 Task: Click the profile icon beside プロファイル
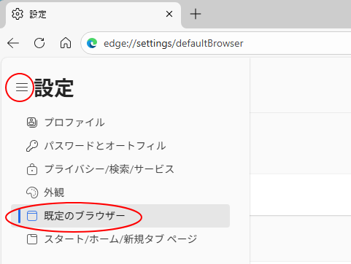click(32, 123)
